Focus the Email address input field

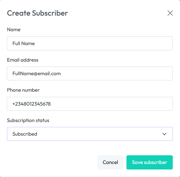tap(90, 73)
